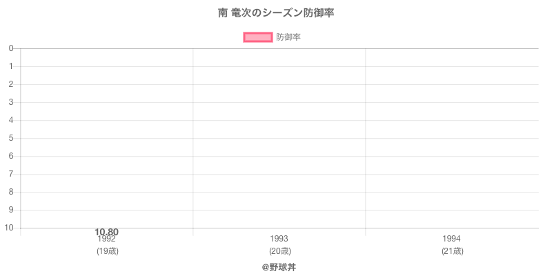Click the 5 y-axis tick label

[x=12, y=138]
